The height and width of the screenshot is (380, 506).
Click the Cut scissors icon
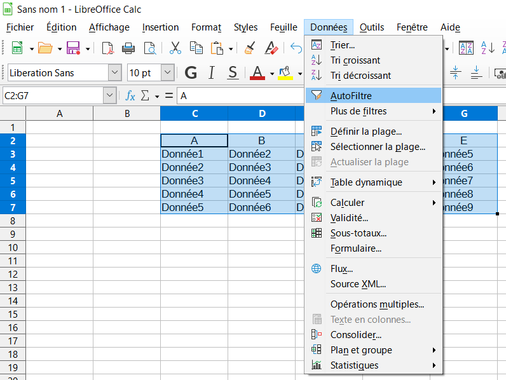tap(175, 48)
